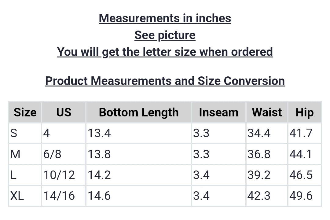Click the M size row label

point(15,154)
